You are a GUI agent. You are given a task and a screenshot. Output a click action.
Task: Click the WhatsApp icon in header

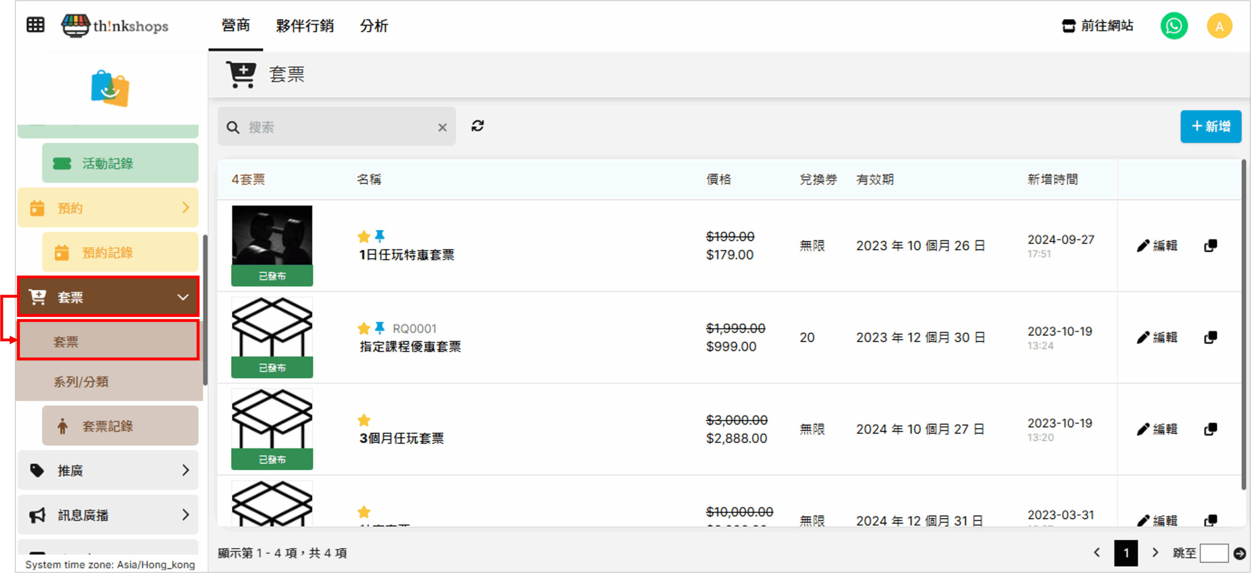click(x=1174, y=26)
